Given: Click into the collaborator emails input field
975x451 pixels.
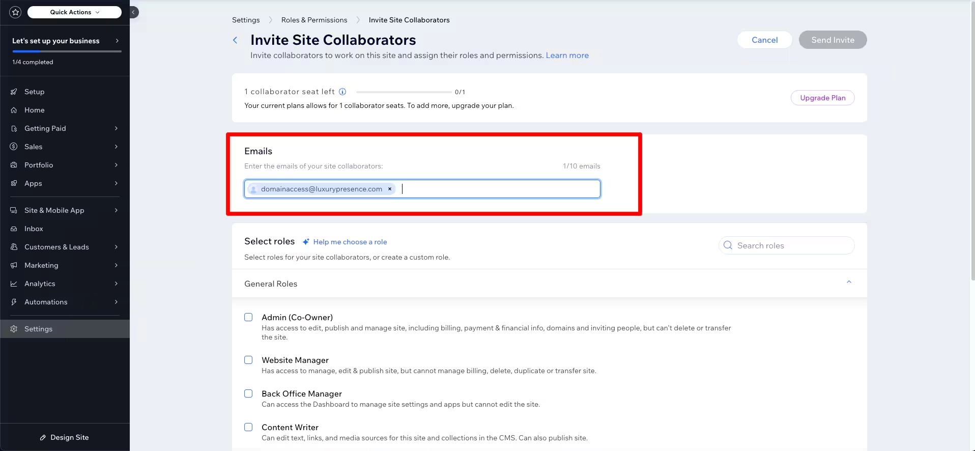Looking at the screenshot, I should click(499, 189).
